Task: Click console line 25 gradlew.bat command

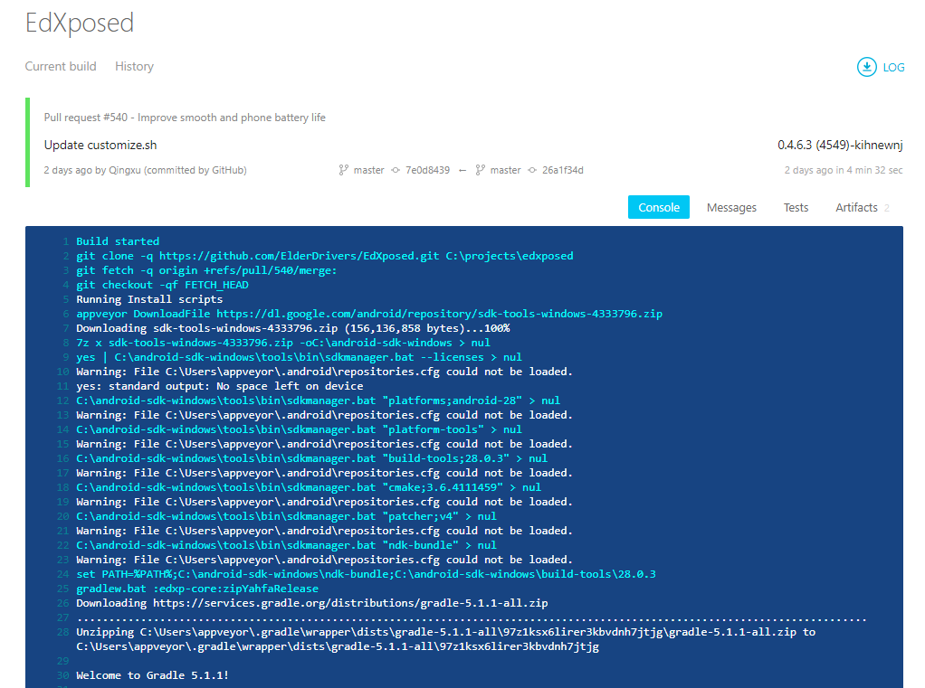Action: [197, 589]
